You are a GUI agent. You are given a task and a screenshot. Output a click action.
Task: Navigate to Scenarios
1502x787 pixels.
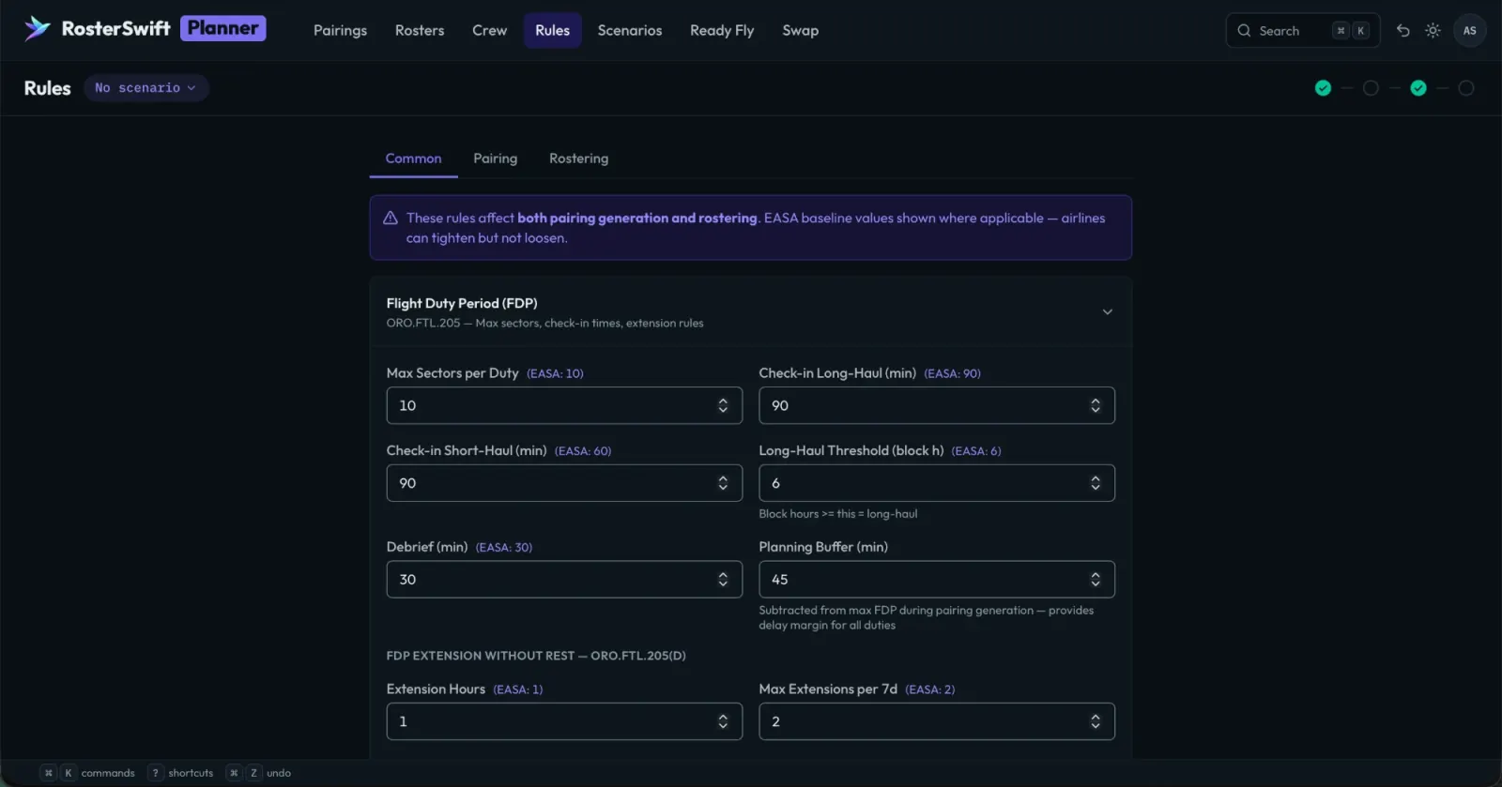click(630, 30)
